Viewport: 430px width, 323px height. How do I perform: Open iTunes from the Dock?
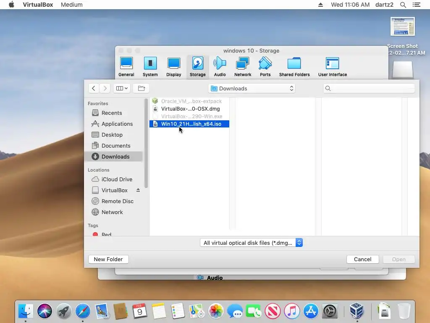(292, 311)
